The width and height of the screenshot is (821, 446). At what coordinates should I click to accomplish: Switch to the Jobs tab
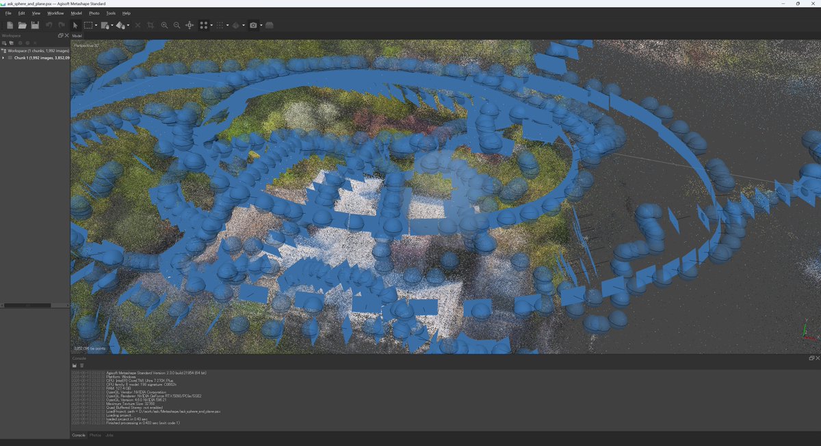[109, 435]
